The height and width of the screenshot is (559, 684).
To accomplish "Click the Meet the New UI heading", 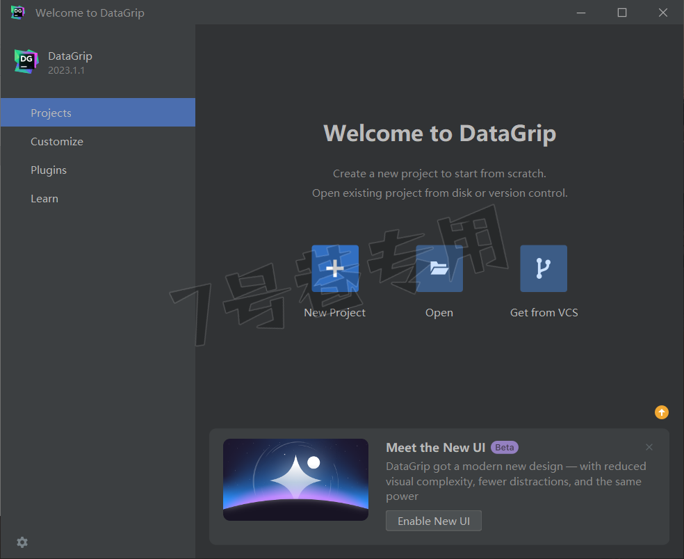I will (435, 447).
